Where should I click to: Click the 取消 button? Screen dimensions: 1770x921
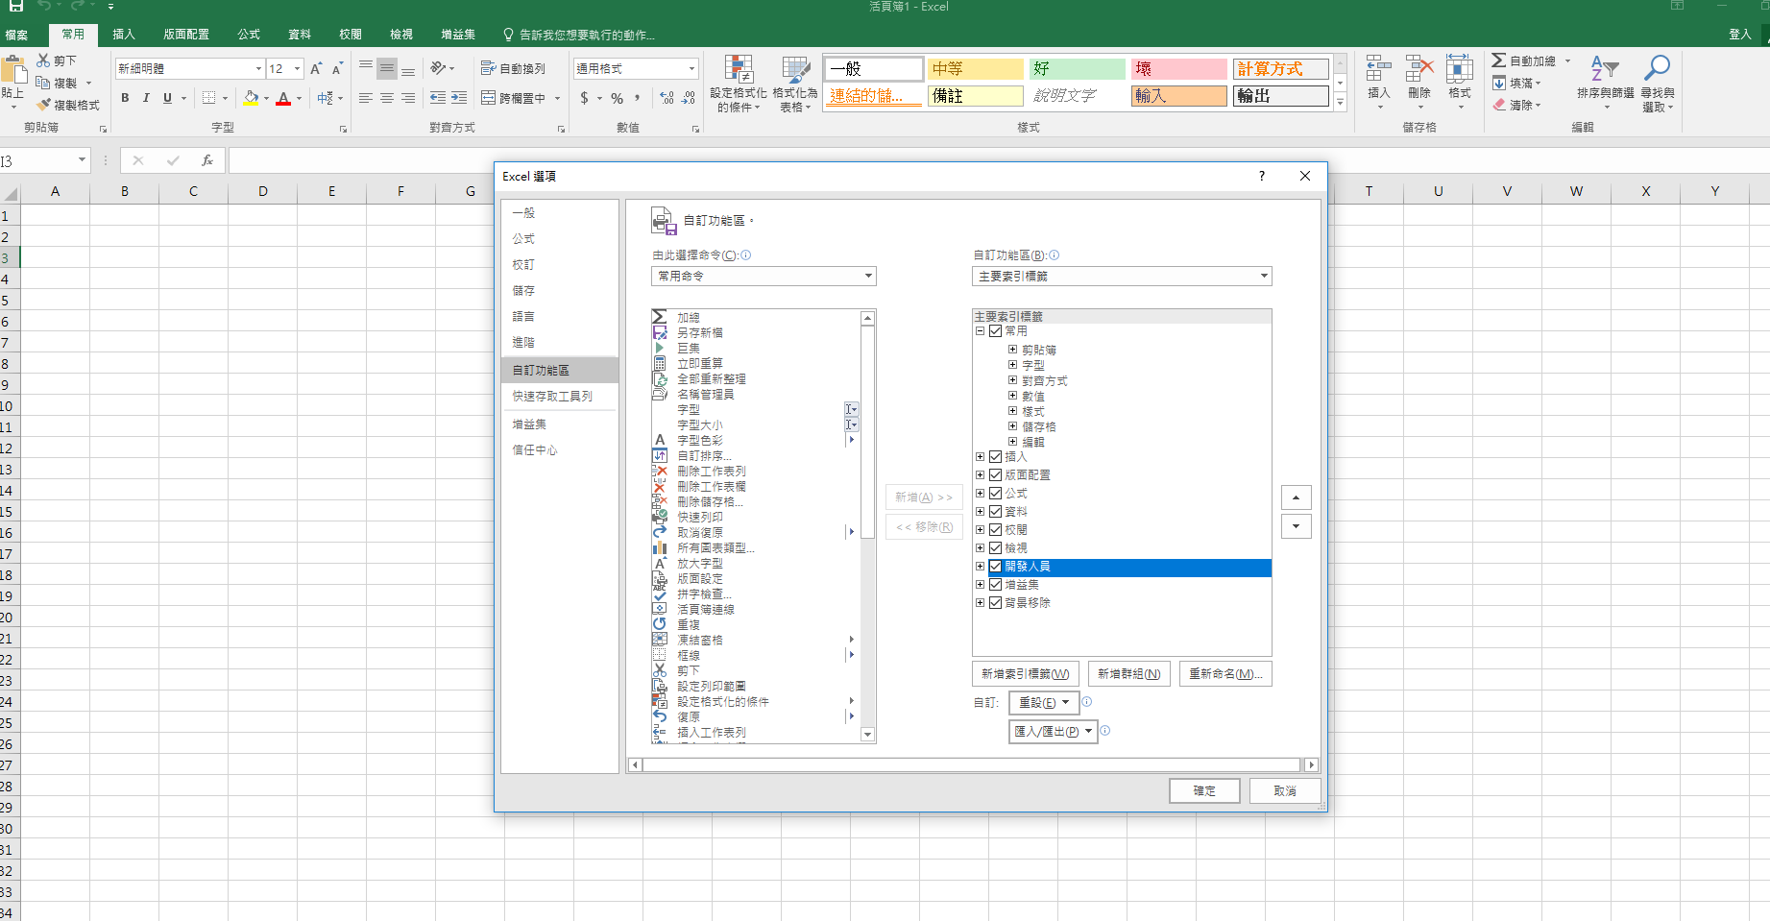1285,791
